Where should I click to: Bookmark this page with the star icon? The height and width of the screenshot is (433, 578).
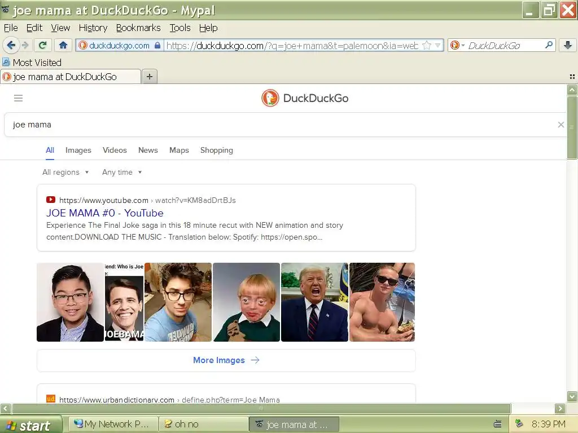tap(427, 45)
